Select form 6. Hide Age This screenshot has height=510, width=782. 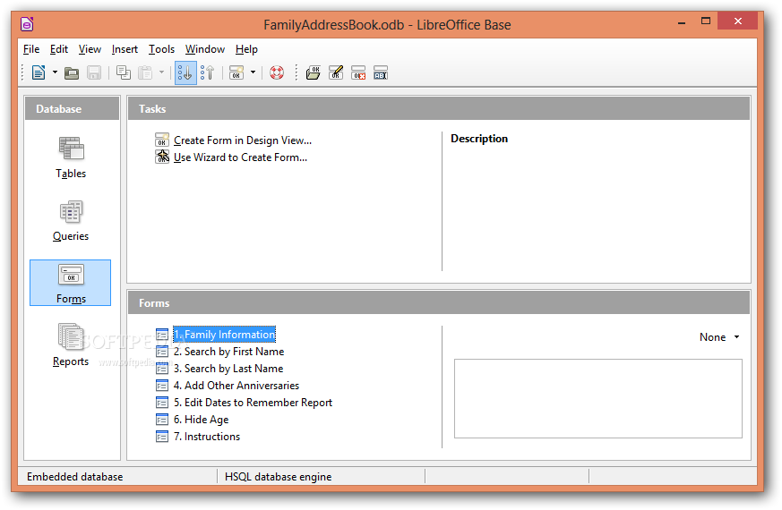201,420
